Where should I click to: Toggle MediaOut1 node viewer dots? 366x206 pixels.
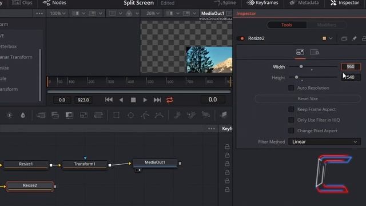pos(138,170)
